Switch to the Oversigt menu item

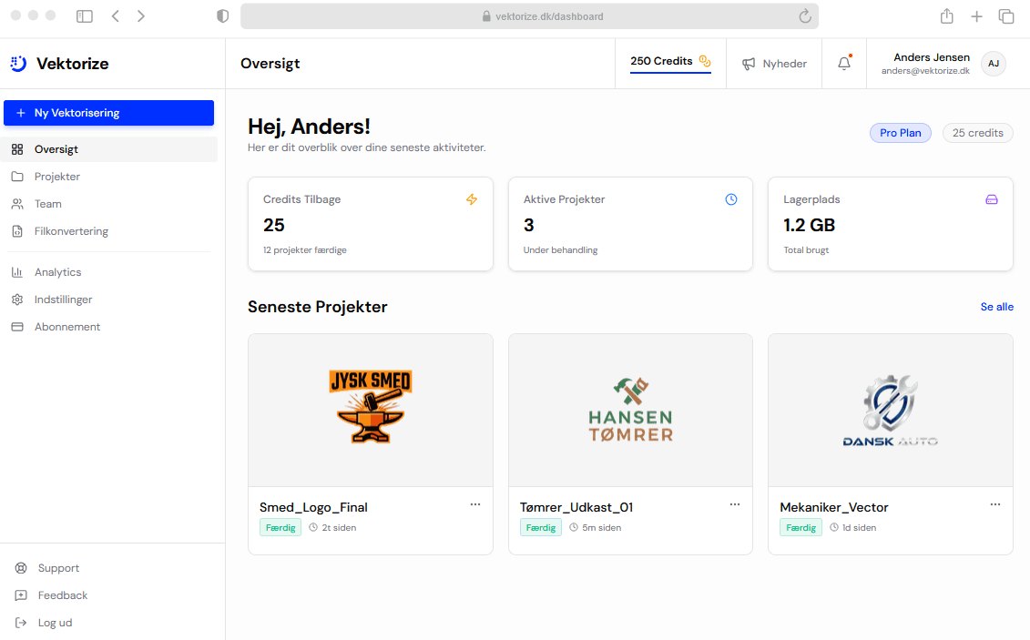(56, 148)
